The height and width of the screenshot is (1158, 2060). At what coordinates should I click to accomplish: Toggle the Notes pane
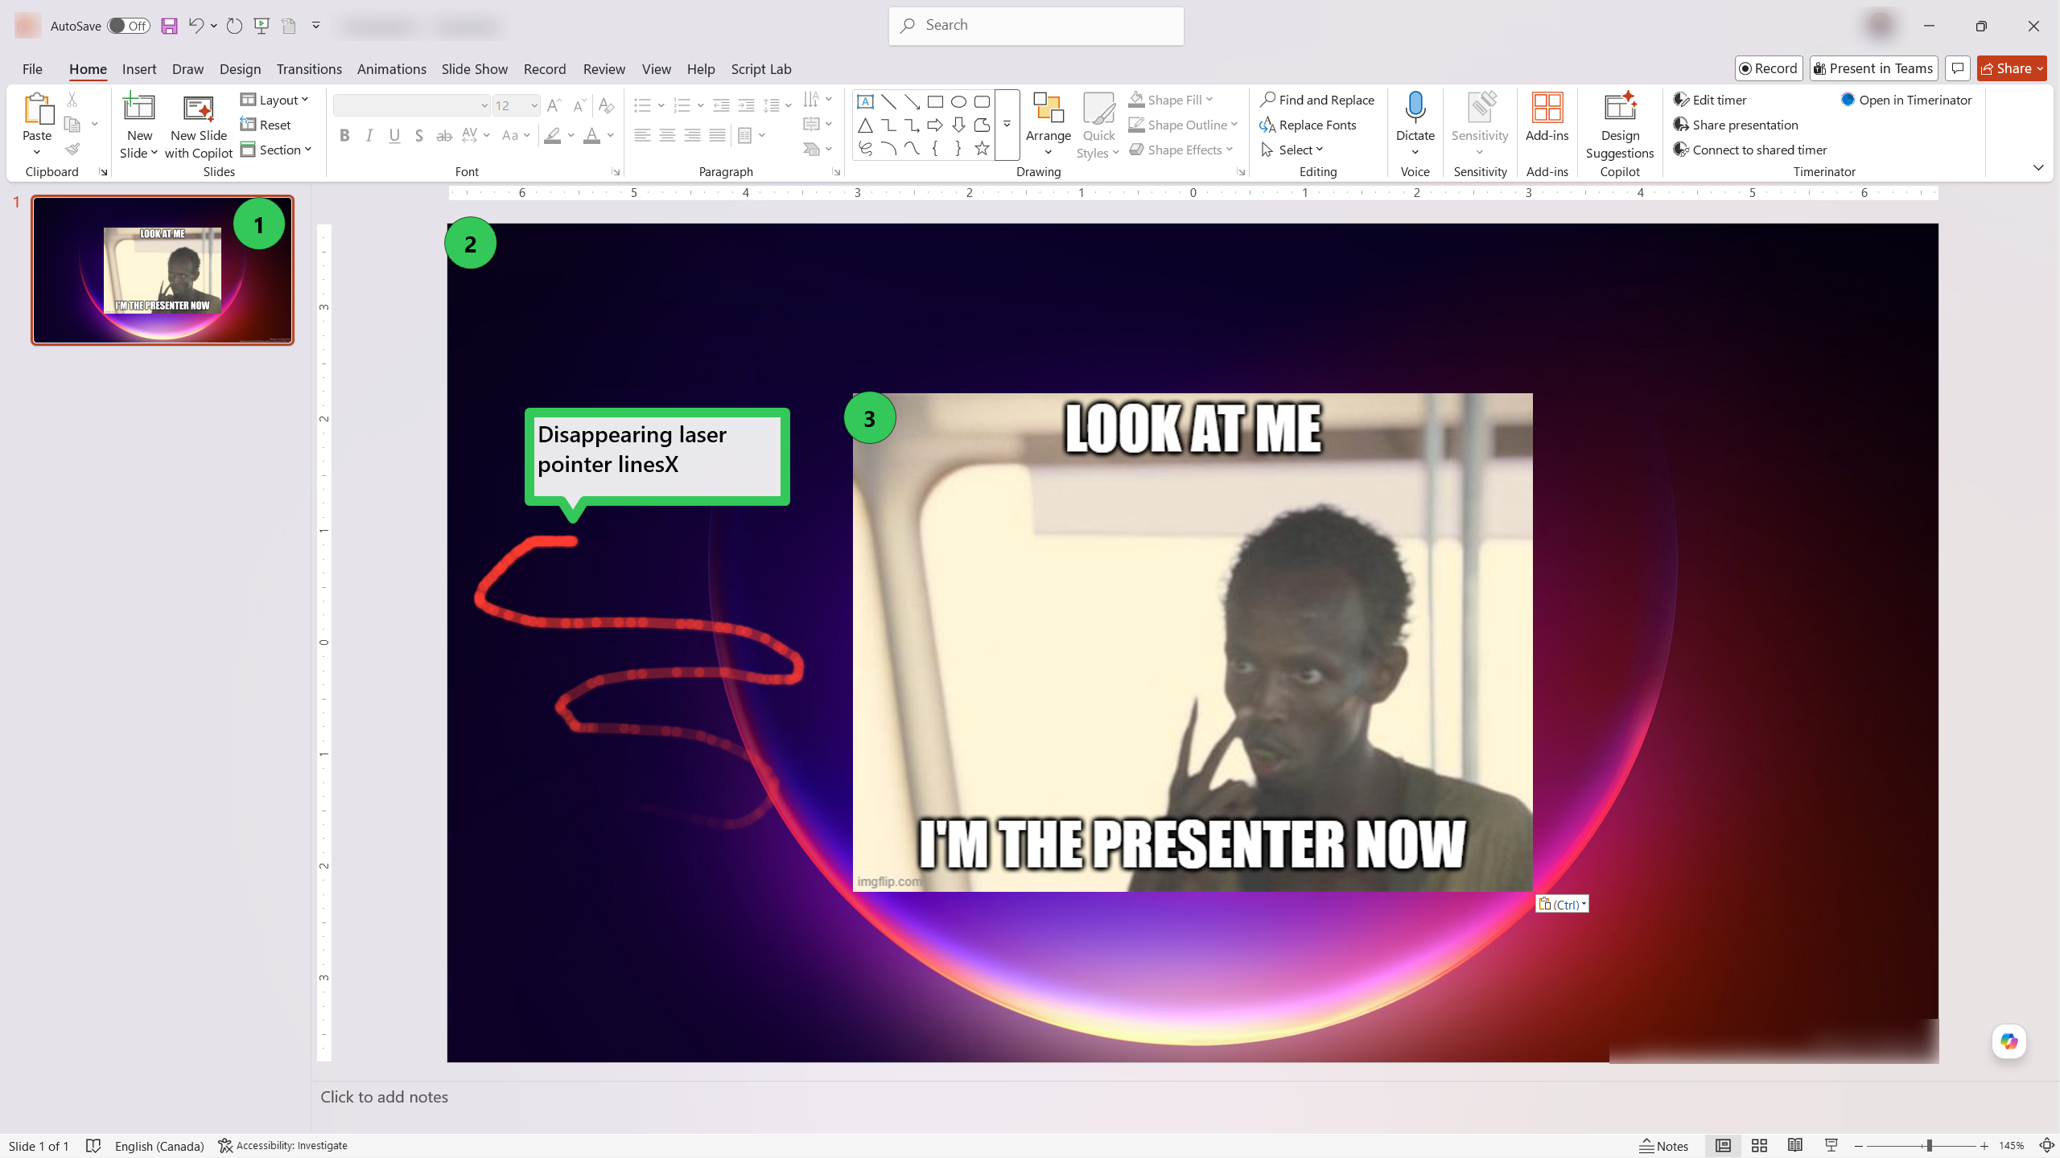1664,1146
